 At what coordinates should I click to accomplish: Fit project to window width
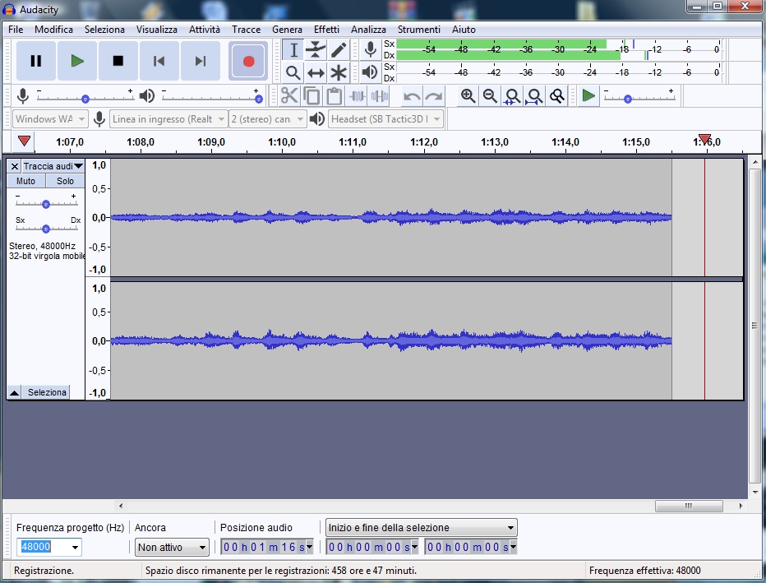coord(534,95)
